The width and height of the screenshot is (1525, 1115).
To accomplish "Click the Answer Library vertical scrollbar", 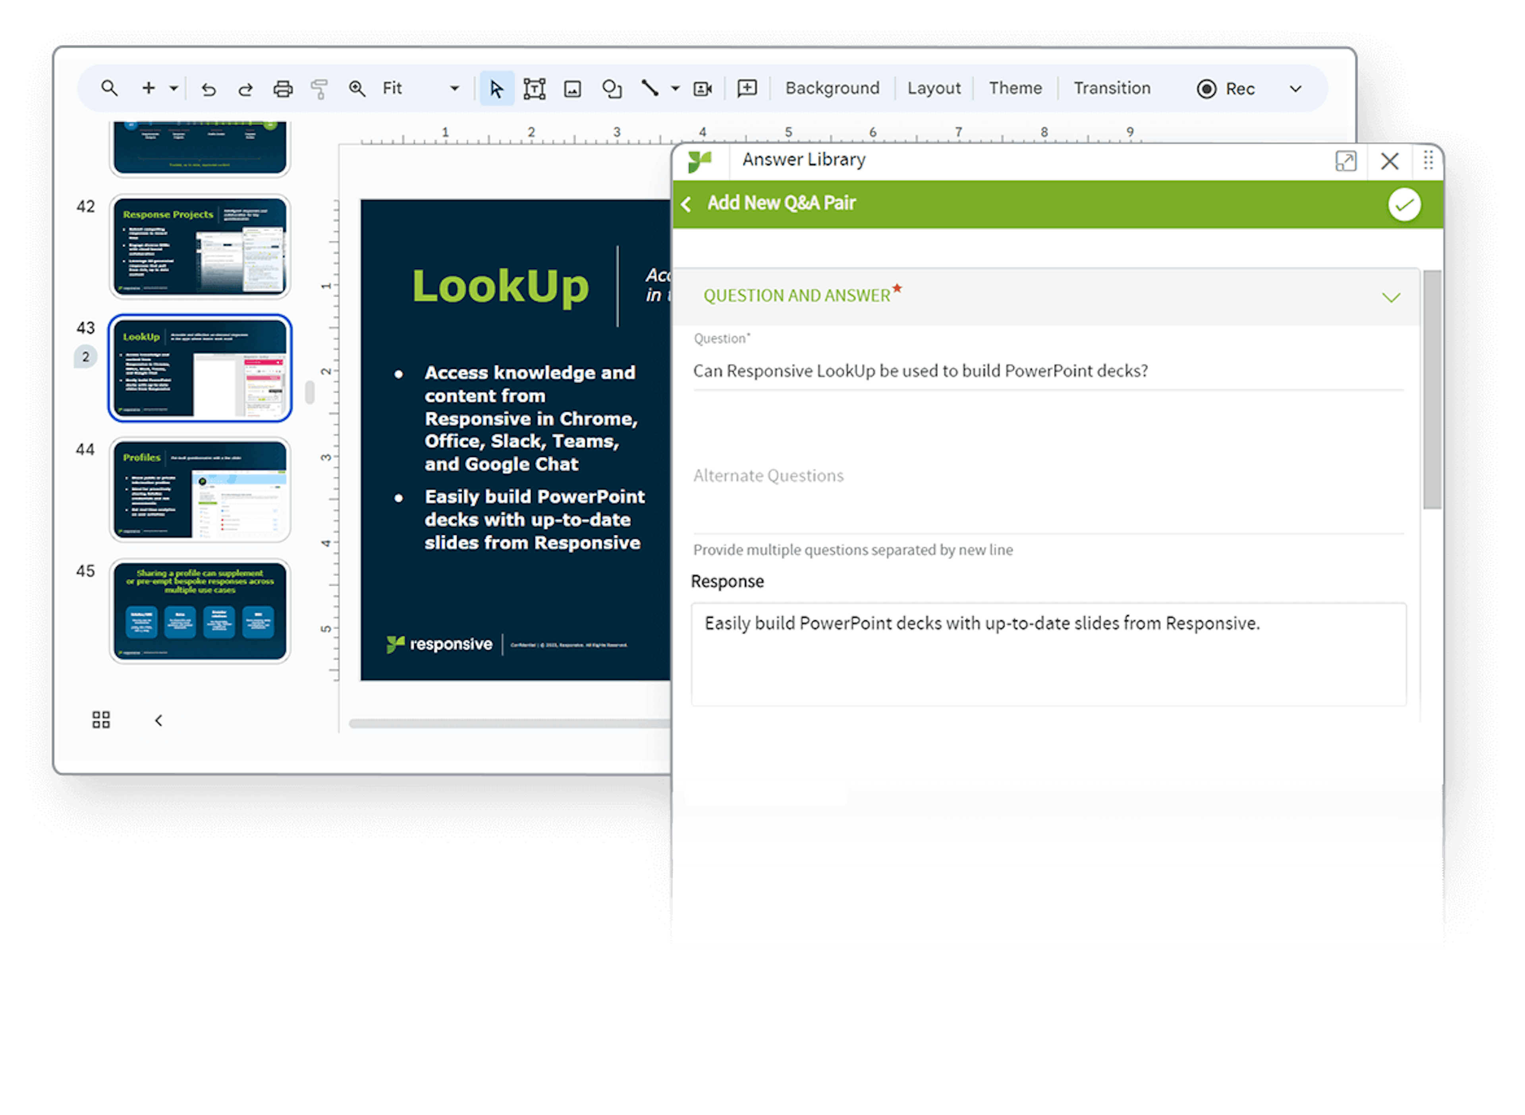I will [x=1432, y=390].
